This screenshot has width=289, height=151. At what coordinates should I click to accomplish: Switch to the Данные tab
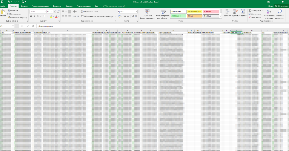(x=69, y=6)
